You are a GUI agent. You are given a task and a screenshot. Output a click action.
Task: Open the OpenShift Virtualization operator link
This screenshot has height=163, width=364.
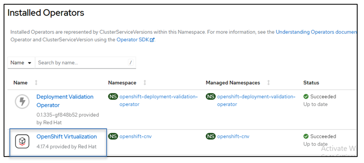[x=66, y=136]
